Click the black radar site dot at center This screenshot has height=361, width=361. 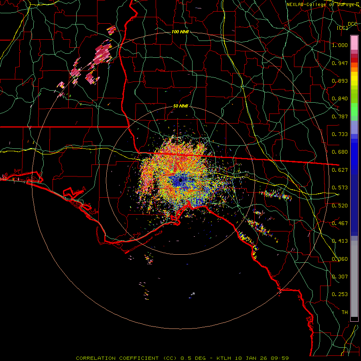pyautogui.click(x=181, y=180)
